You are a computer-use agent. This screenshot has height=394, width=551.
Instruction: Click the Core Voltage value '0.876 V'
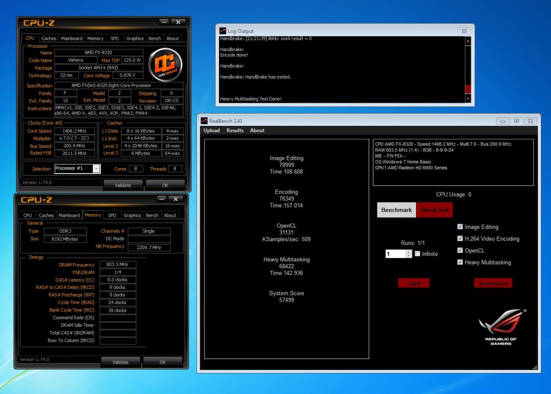tap(127, 75)
